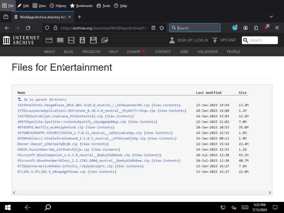Expand the list all tabs chevron
The image size is (284, 213).
pyautogui.click(x=271, y=17)
